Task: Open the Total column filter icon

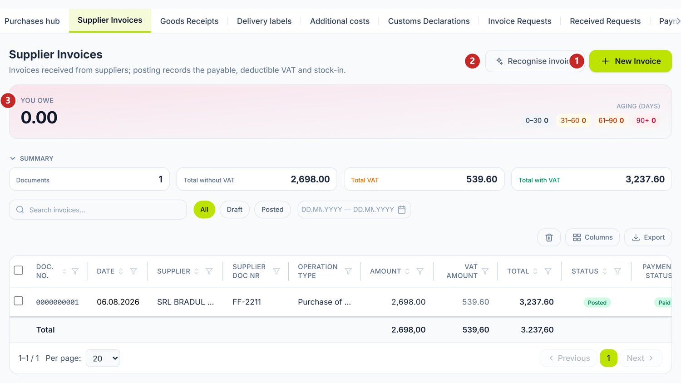Action: pos(548,271)
